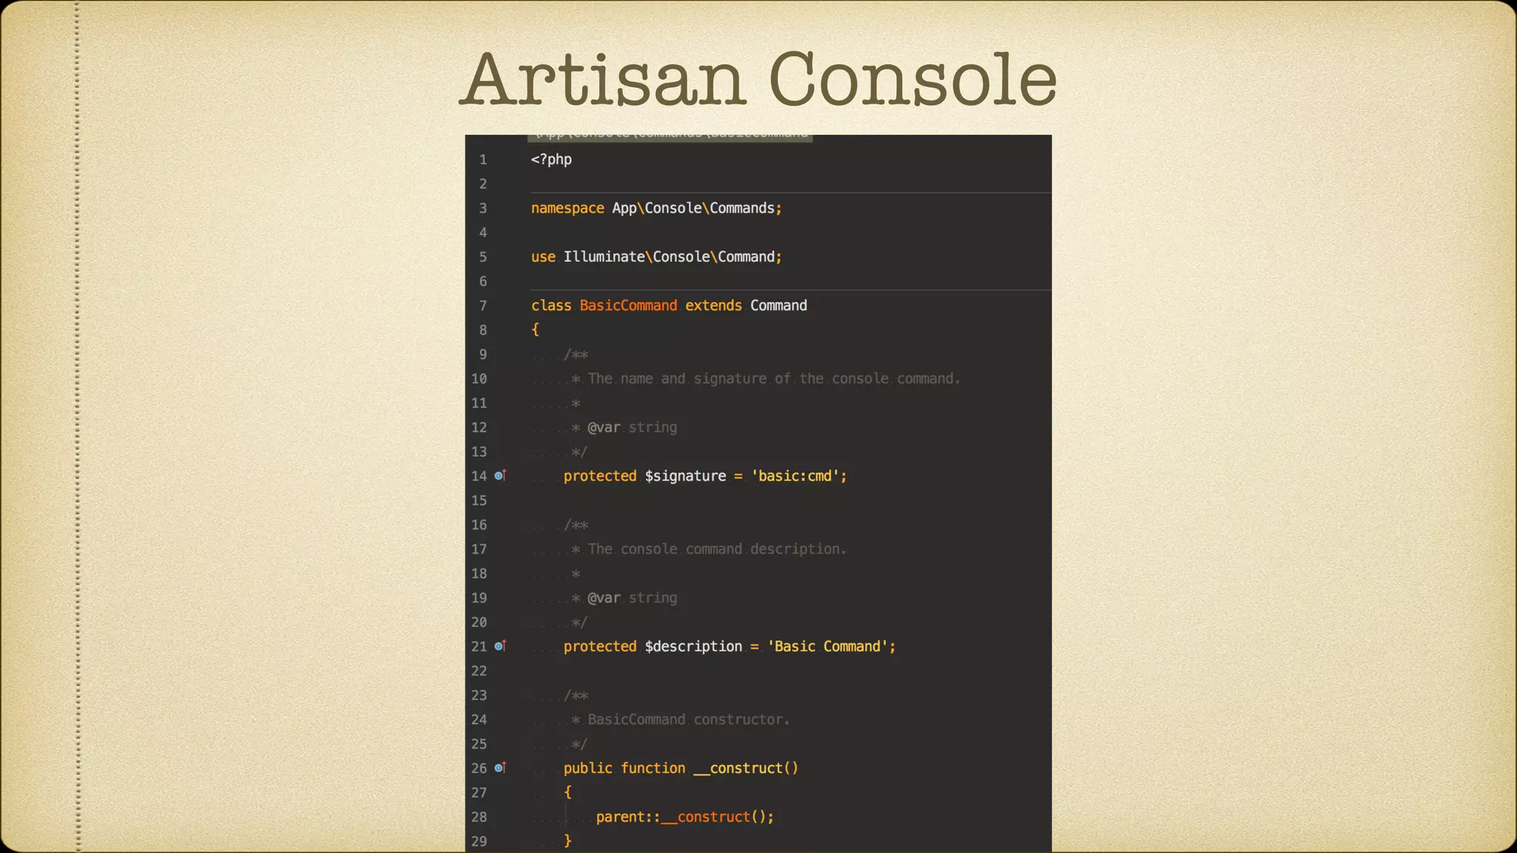
Task: Click '__construct()' method name on line 26
Action: click(746, 768)
